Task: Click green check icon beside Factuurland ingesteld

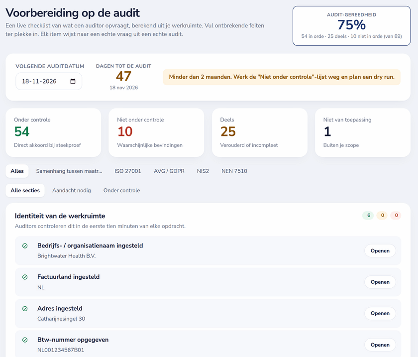Action: (25, 277)
